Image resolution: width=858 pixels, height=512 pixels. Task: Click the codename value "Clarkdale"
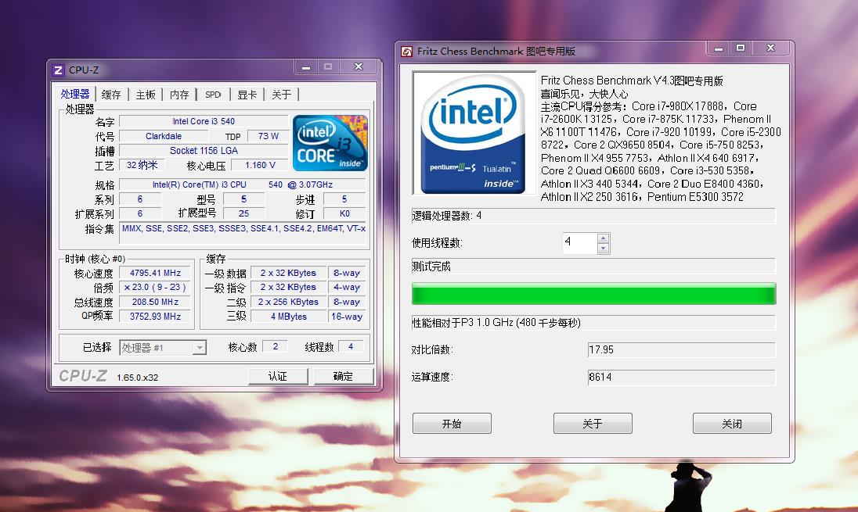(x=164, y=136)
